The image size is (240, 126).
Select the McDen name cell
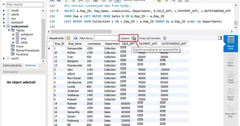coord(76,53)
